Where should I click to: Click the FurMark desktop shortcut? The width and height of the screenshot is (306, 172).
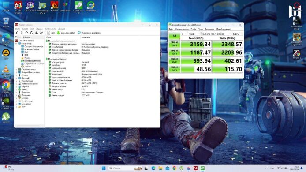pyautogui.click(x=54, y=7)
